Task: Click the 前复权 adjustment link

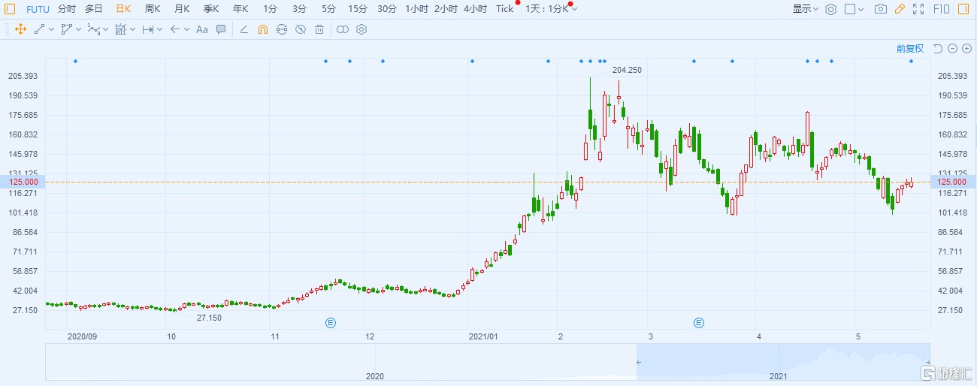Action: tap(909, 49)
